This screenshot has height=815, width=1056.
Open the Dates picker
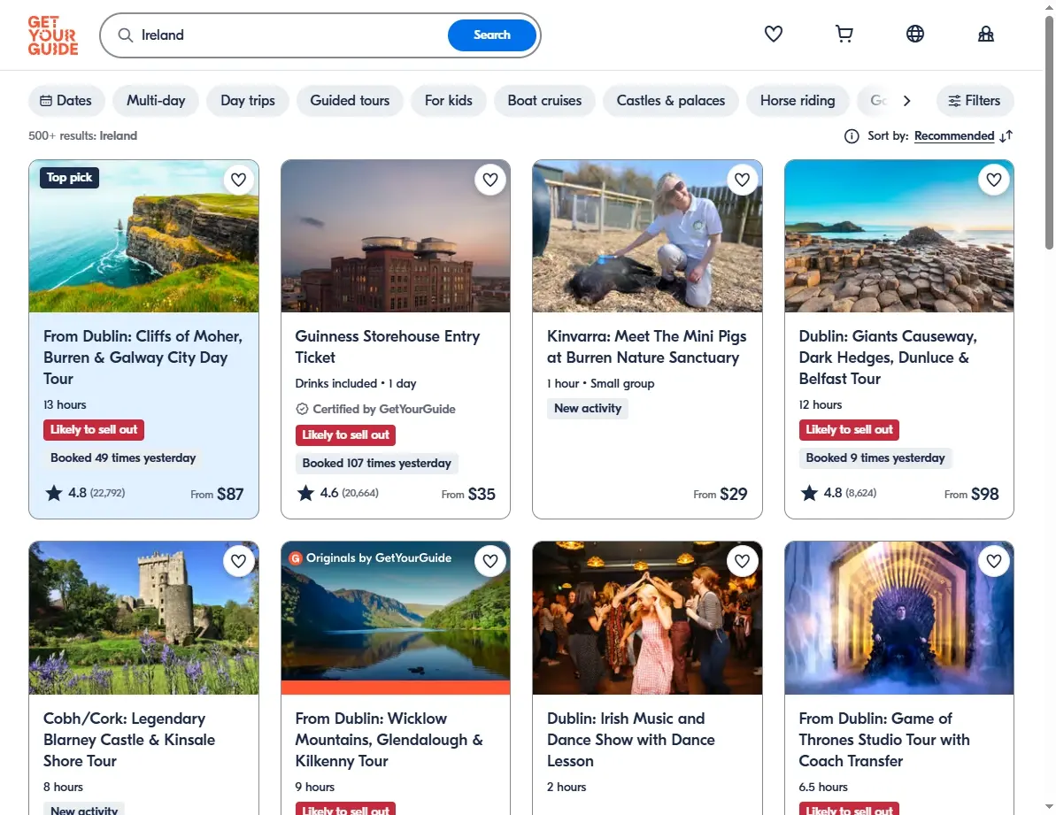[66, 100]
